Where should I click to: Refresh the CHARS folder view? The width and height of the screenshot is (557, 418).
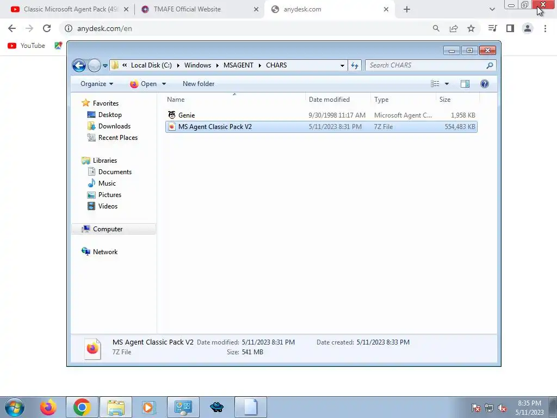point(355,65)
